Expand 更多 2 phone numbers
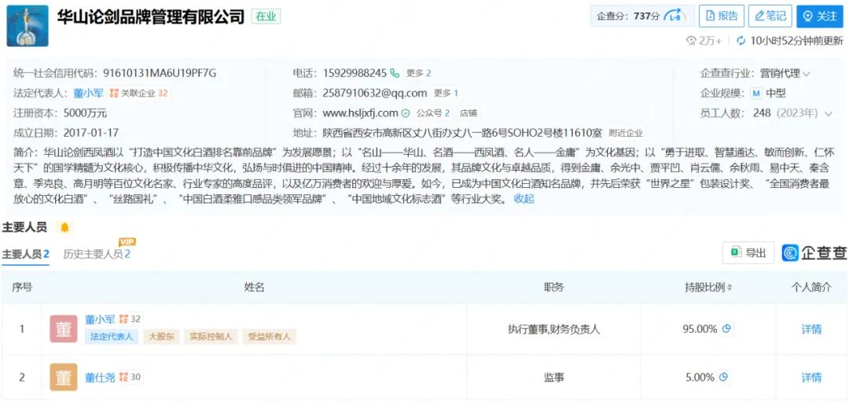The width and height of the screenshot is (849, 405). coord(418,73)
